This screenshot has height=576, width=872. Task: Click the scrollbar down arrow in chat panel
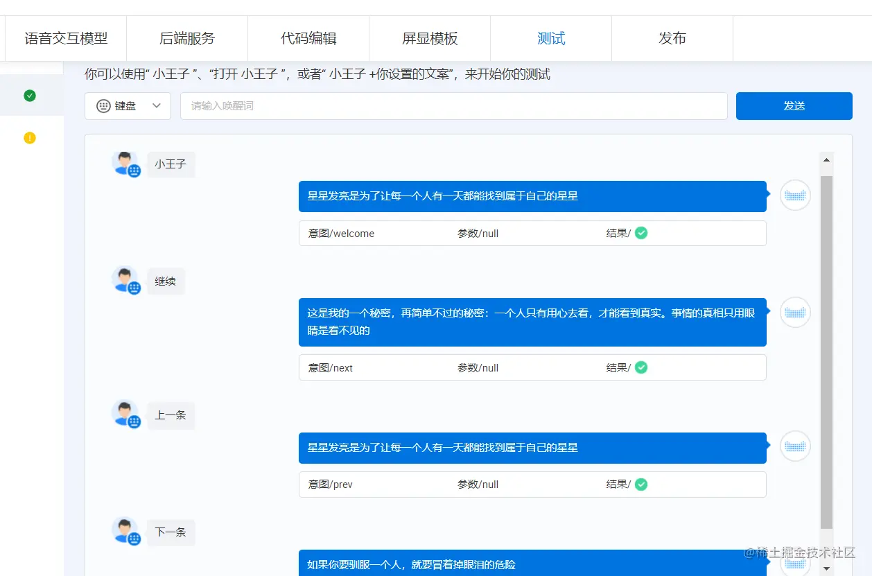(826, 568)
